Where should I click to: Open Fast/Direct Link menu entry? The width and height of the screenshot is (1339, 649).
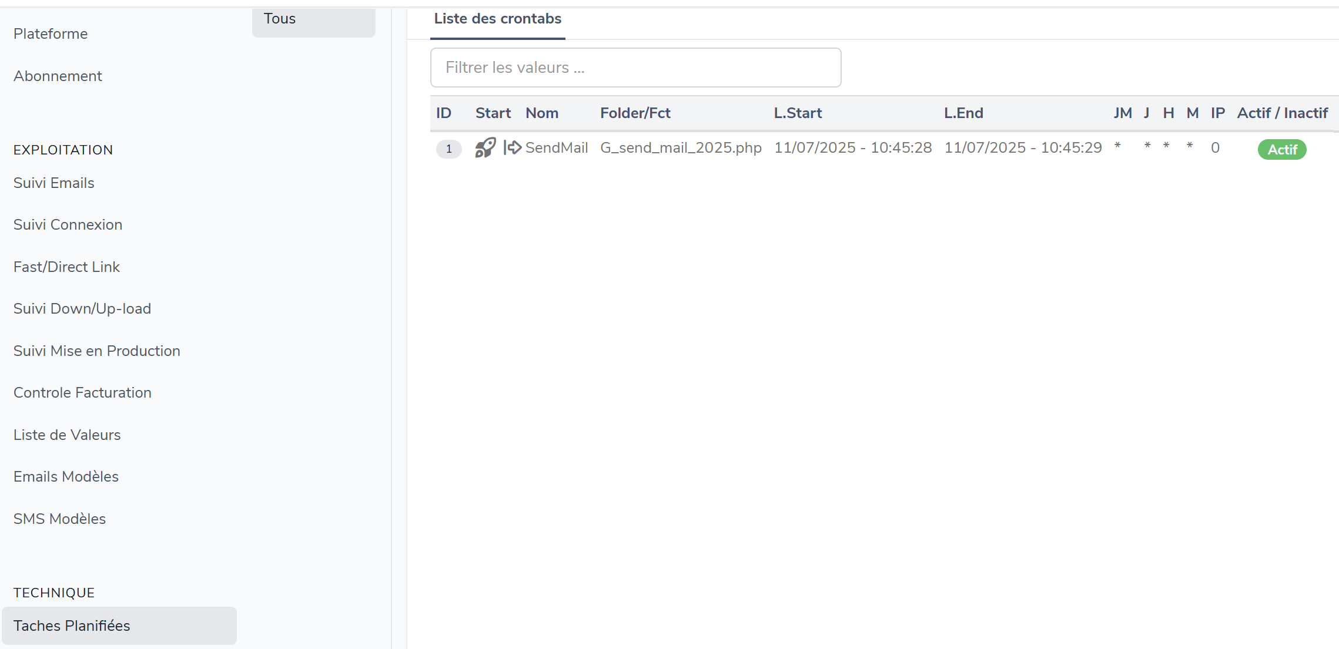[x=66, y=267]
